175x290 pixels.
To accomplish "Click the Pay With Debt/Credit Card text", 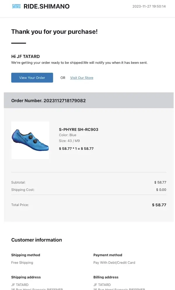I will click(114, 263).
